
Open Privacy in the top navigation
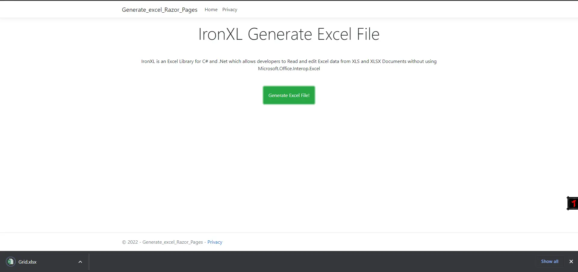point(229,10)
